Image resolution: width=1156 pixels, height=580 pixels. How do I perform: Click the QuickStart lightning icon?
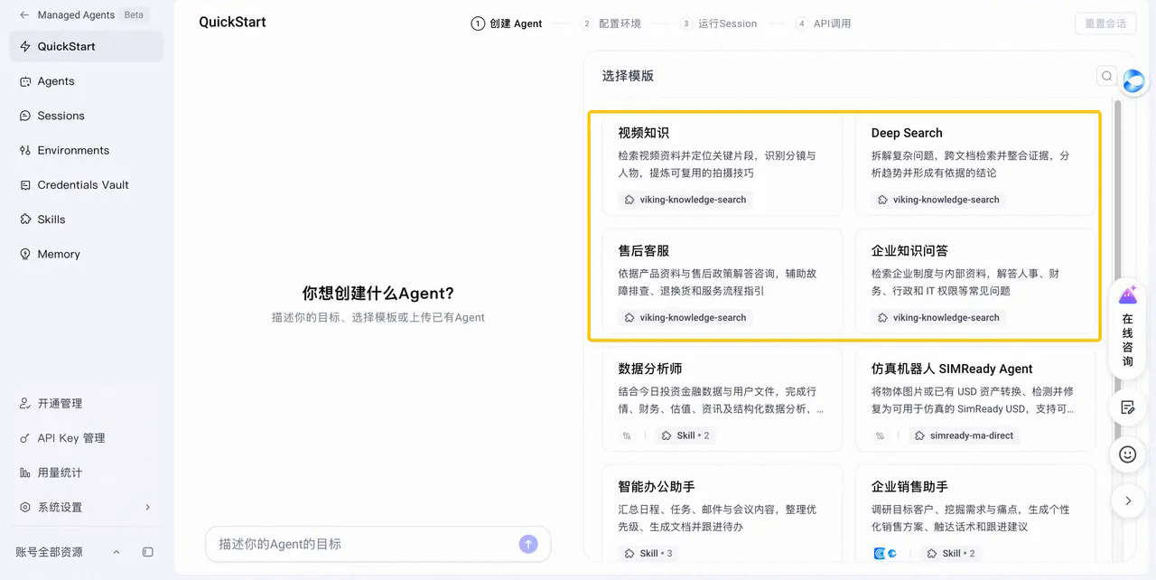(25, 46)
